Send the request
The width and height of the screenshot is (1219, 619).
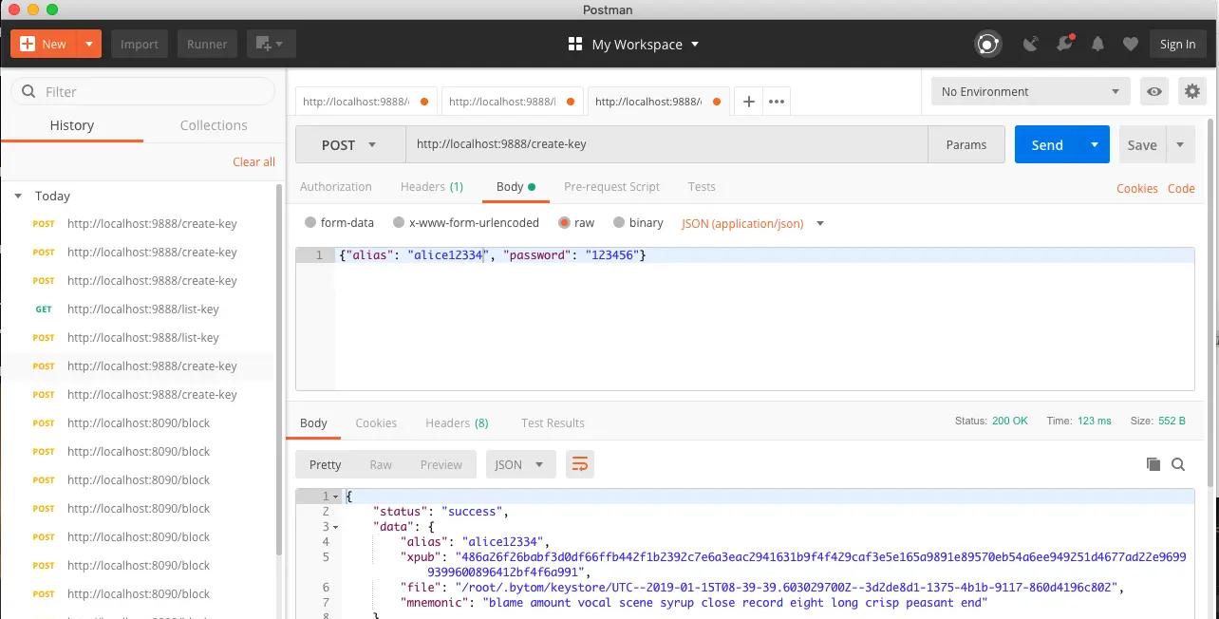(x=1047, y=144)
